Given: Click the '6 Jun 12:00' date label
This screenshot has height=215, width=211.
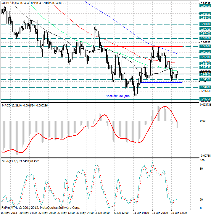Looking at the screenshot, I should 122,213.
